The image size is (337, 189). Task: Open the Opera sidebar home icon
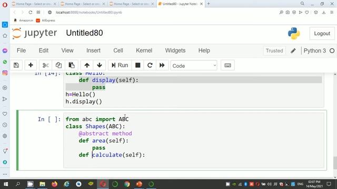5,25
